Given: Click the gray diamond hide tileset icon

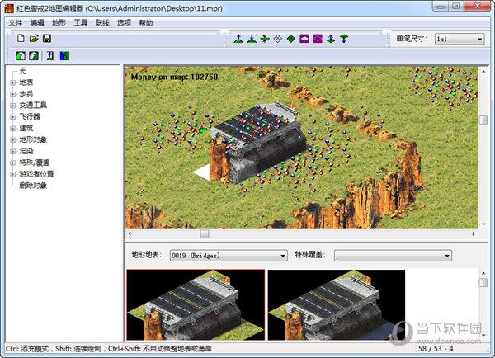Looking at the screenshot, I should click(278, 39).
